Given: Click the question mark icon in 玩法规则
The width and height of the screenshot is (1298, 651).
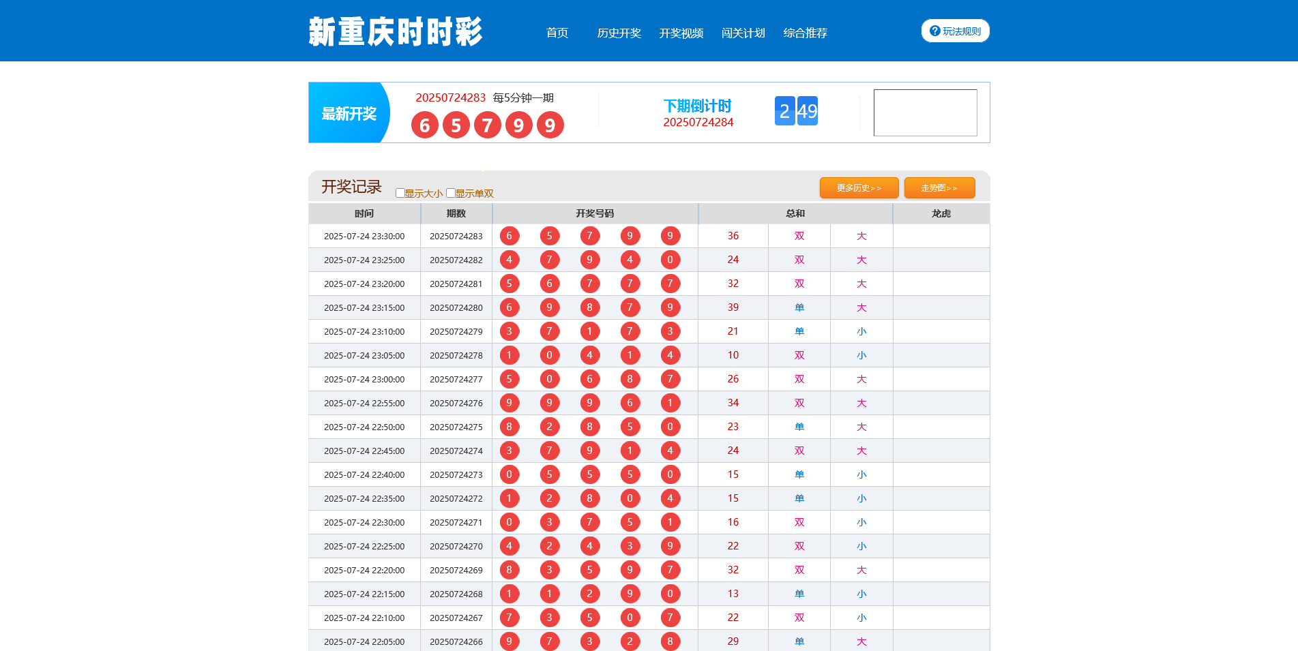Looking at the screenshot, I should click(x=935, y=31).
